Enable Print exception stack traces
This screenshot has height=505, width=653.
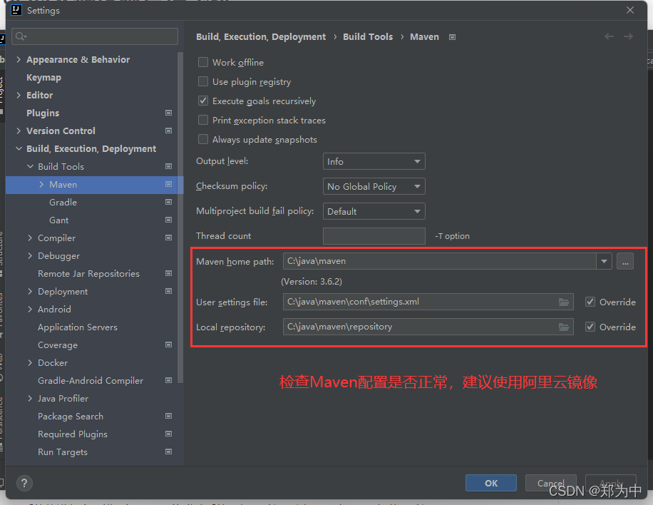pyautogui.click(x=203, y=120)
